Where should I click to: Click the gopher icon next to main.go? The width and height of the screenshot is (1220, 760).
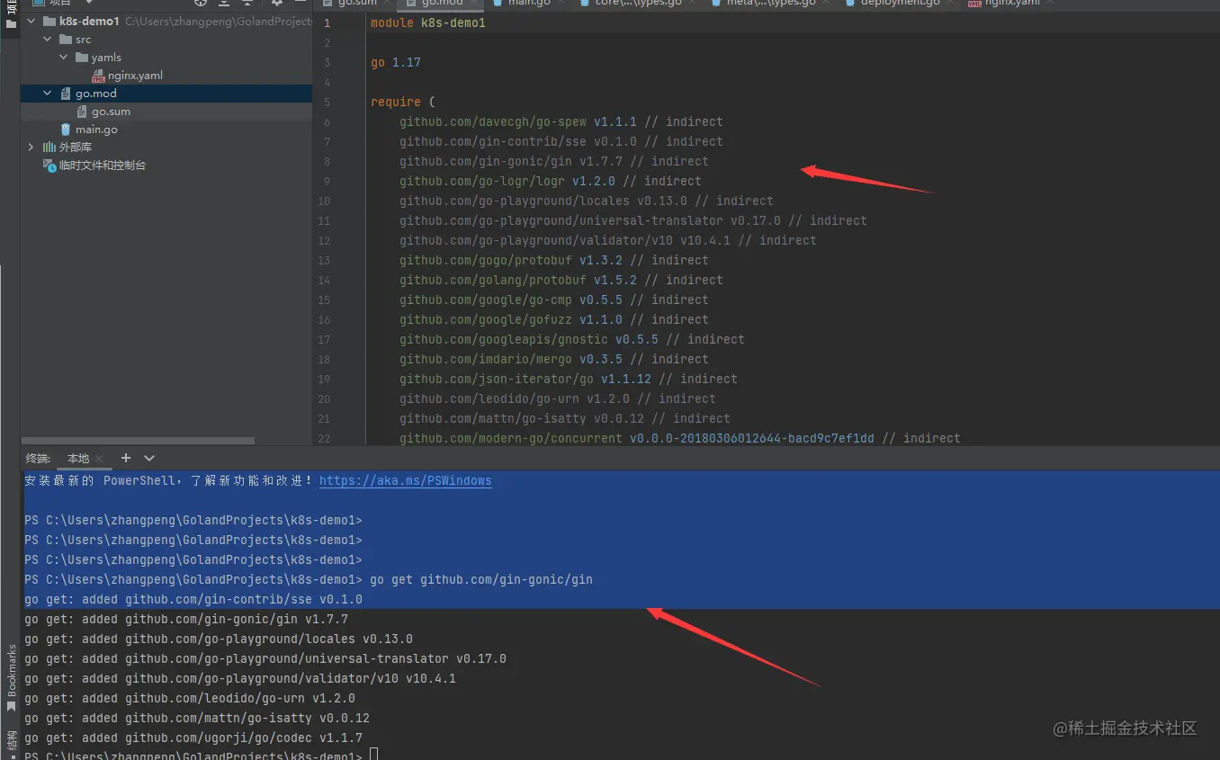(66, 130)
